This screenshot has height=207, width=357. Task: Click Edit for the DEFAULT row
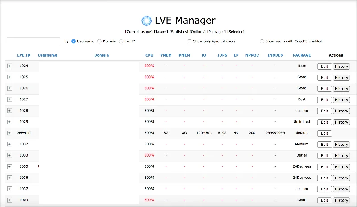click(x=324, y=133)
